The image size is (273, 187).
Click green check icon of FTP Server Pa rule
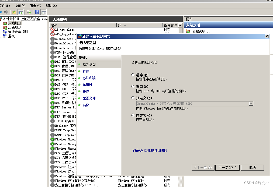53,107
